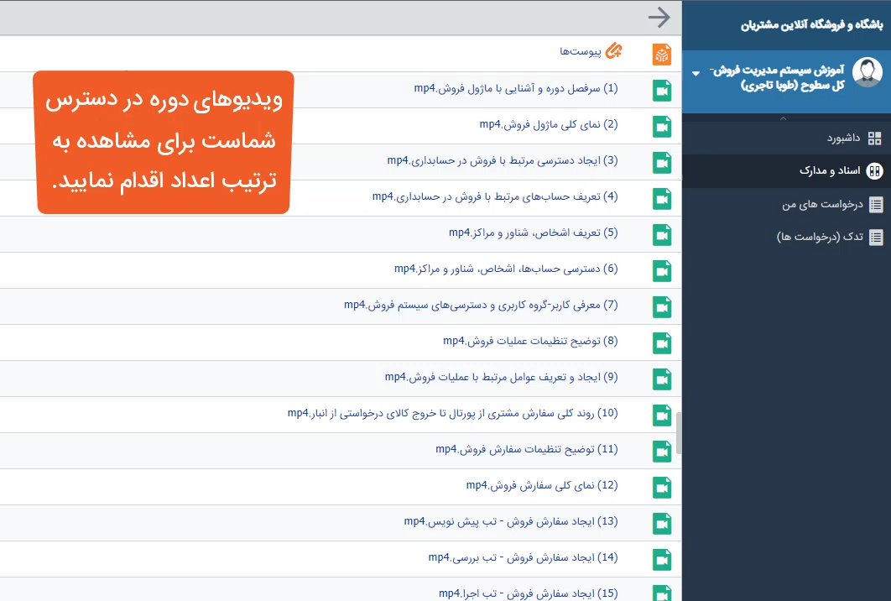The width and height of the screenshot is (891, 601).
Task: Open file (11) توضیح تنظیمات سفارش فروش.mp4
Action: pyautogui.click(x=527, y=449)
